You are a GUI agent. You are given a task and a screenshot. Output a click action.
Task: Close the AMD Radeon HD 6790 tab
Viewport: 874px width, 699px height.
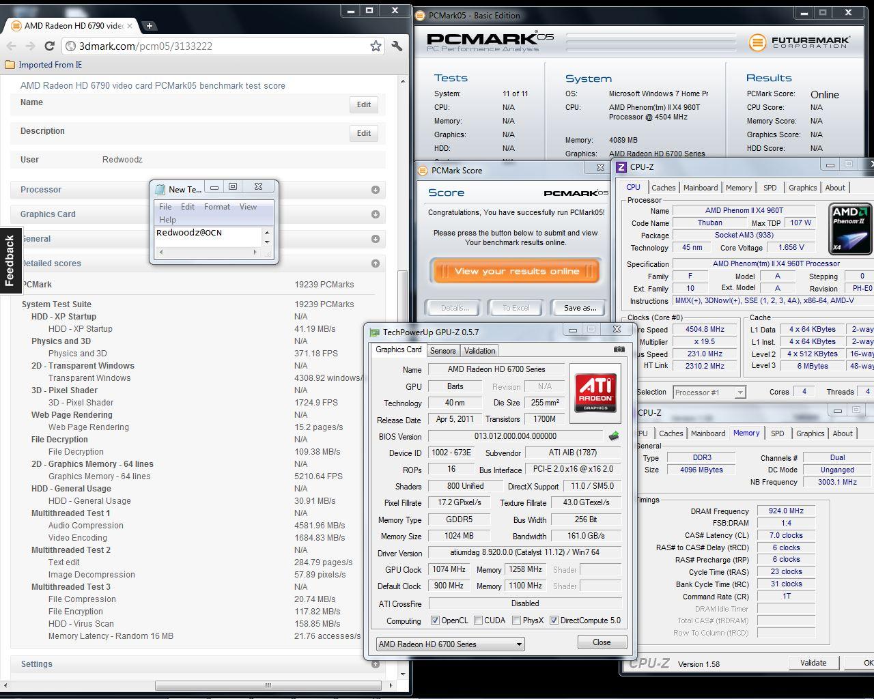coord(130,26)
